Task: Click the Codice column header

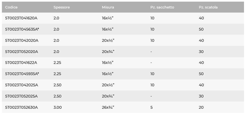Action: point(11,7)
